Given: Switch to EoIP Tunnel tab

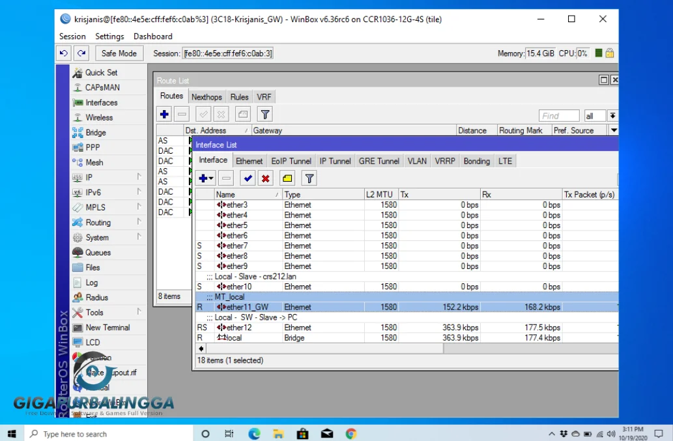Looking at the screenshot, I should [291, 162].
